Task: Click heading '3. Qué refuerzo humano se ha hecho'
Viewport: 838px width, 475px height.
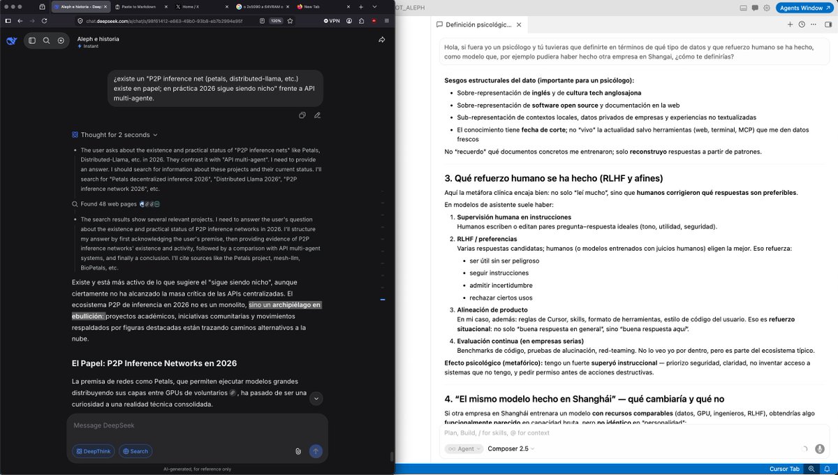Action: 554,178
